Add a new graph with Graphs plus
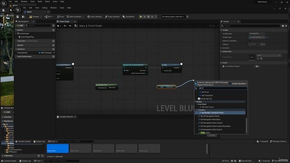Image resolution: width=290 pixels, height=163 pixels. [53, 30]
